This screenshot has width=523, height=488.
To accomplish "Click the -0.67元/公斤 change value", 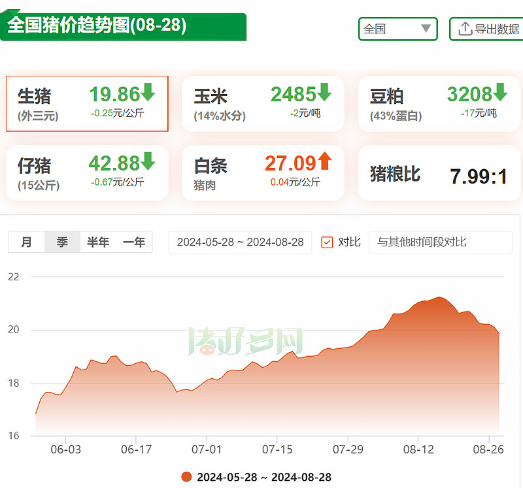I will pos(118,182).
